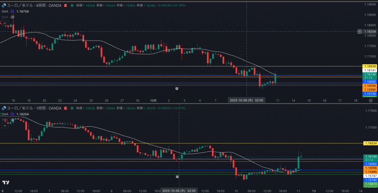Click the green market status dot in 1-hour chart
The image size is (378, 193).
(x=72, y=108)
